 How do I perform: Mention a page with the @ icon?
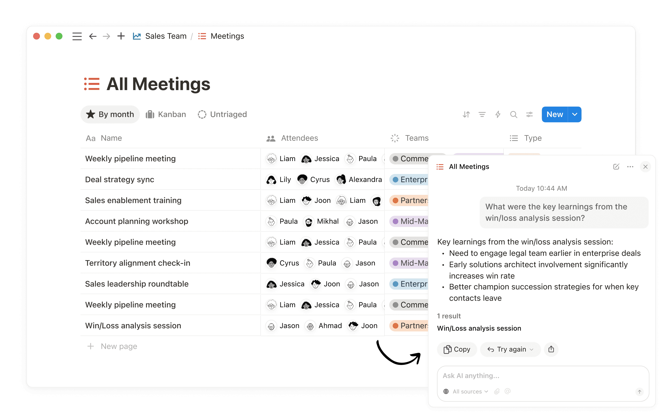coord(508,391)
